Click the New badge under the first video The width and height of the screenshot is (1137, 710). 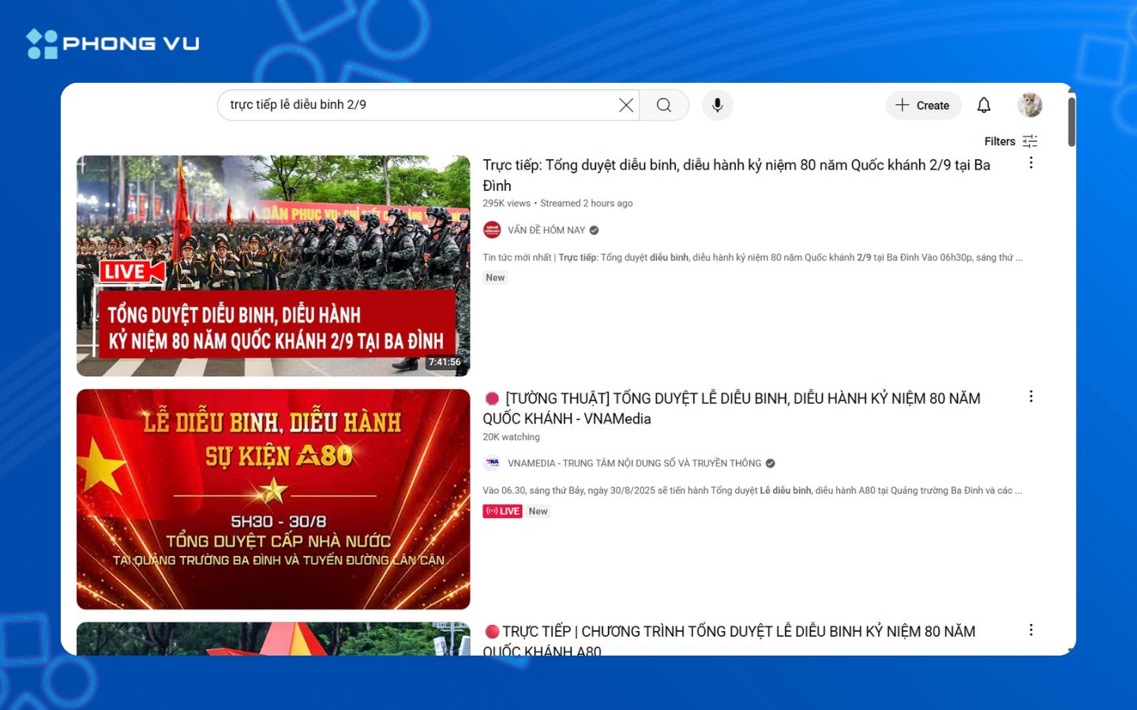tap(495, 277)
